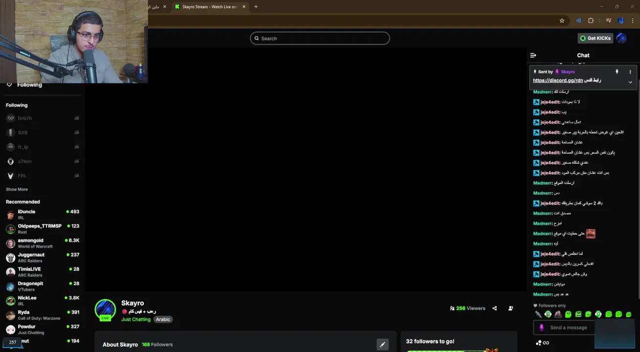Screen dimensions: 640x352
Task: Click the Skayro channel avatar with LIVE badge
Action: click(105, 310)
